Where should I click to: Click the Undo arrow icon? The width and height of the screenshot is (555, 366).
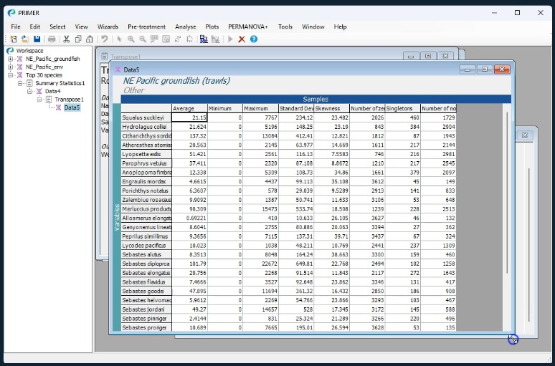(104, 39)
